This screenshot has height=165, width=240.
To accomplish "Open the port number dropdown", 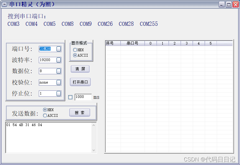I will (x=59, y=49).
